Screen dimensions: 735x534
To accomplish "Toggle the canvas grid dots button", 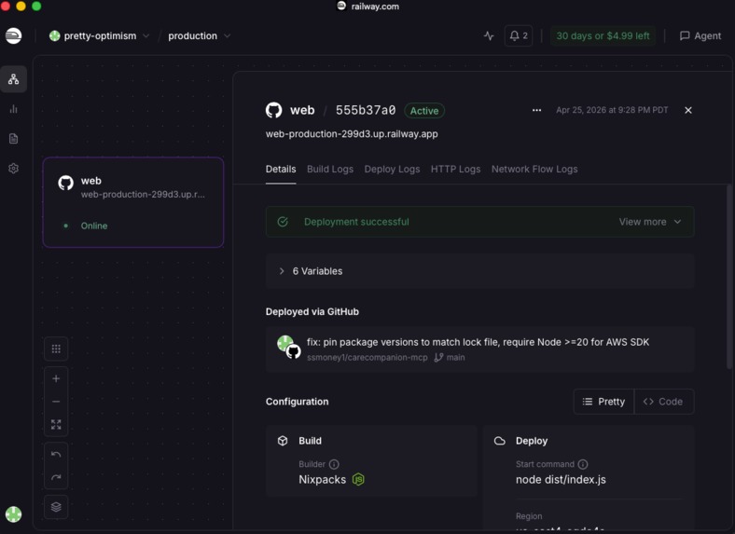I will [56, 349].
